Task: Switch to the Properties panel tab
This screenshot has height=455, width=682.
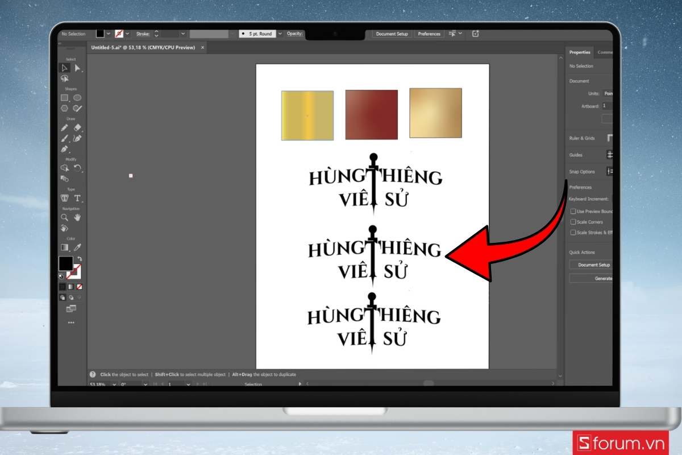Action: [x=580, y=52]
